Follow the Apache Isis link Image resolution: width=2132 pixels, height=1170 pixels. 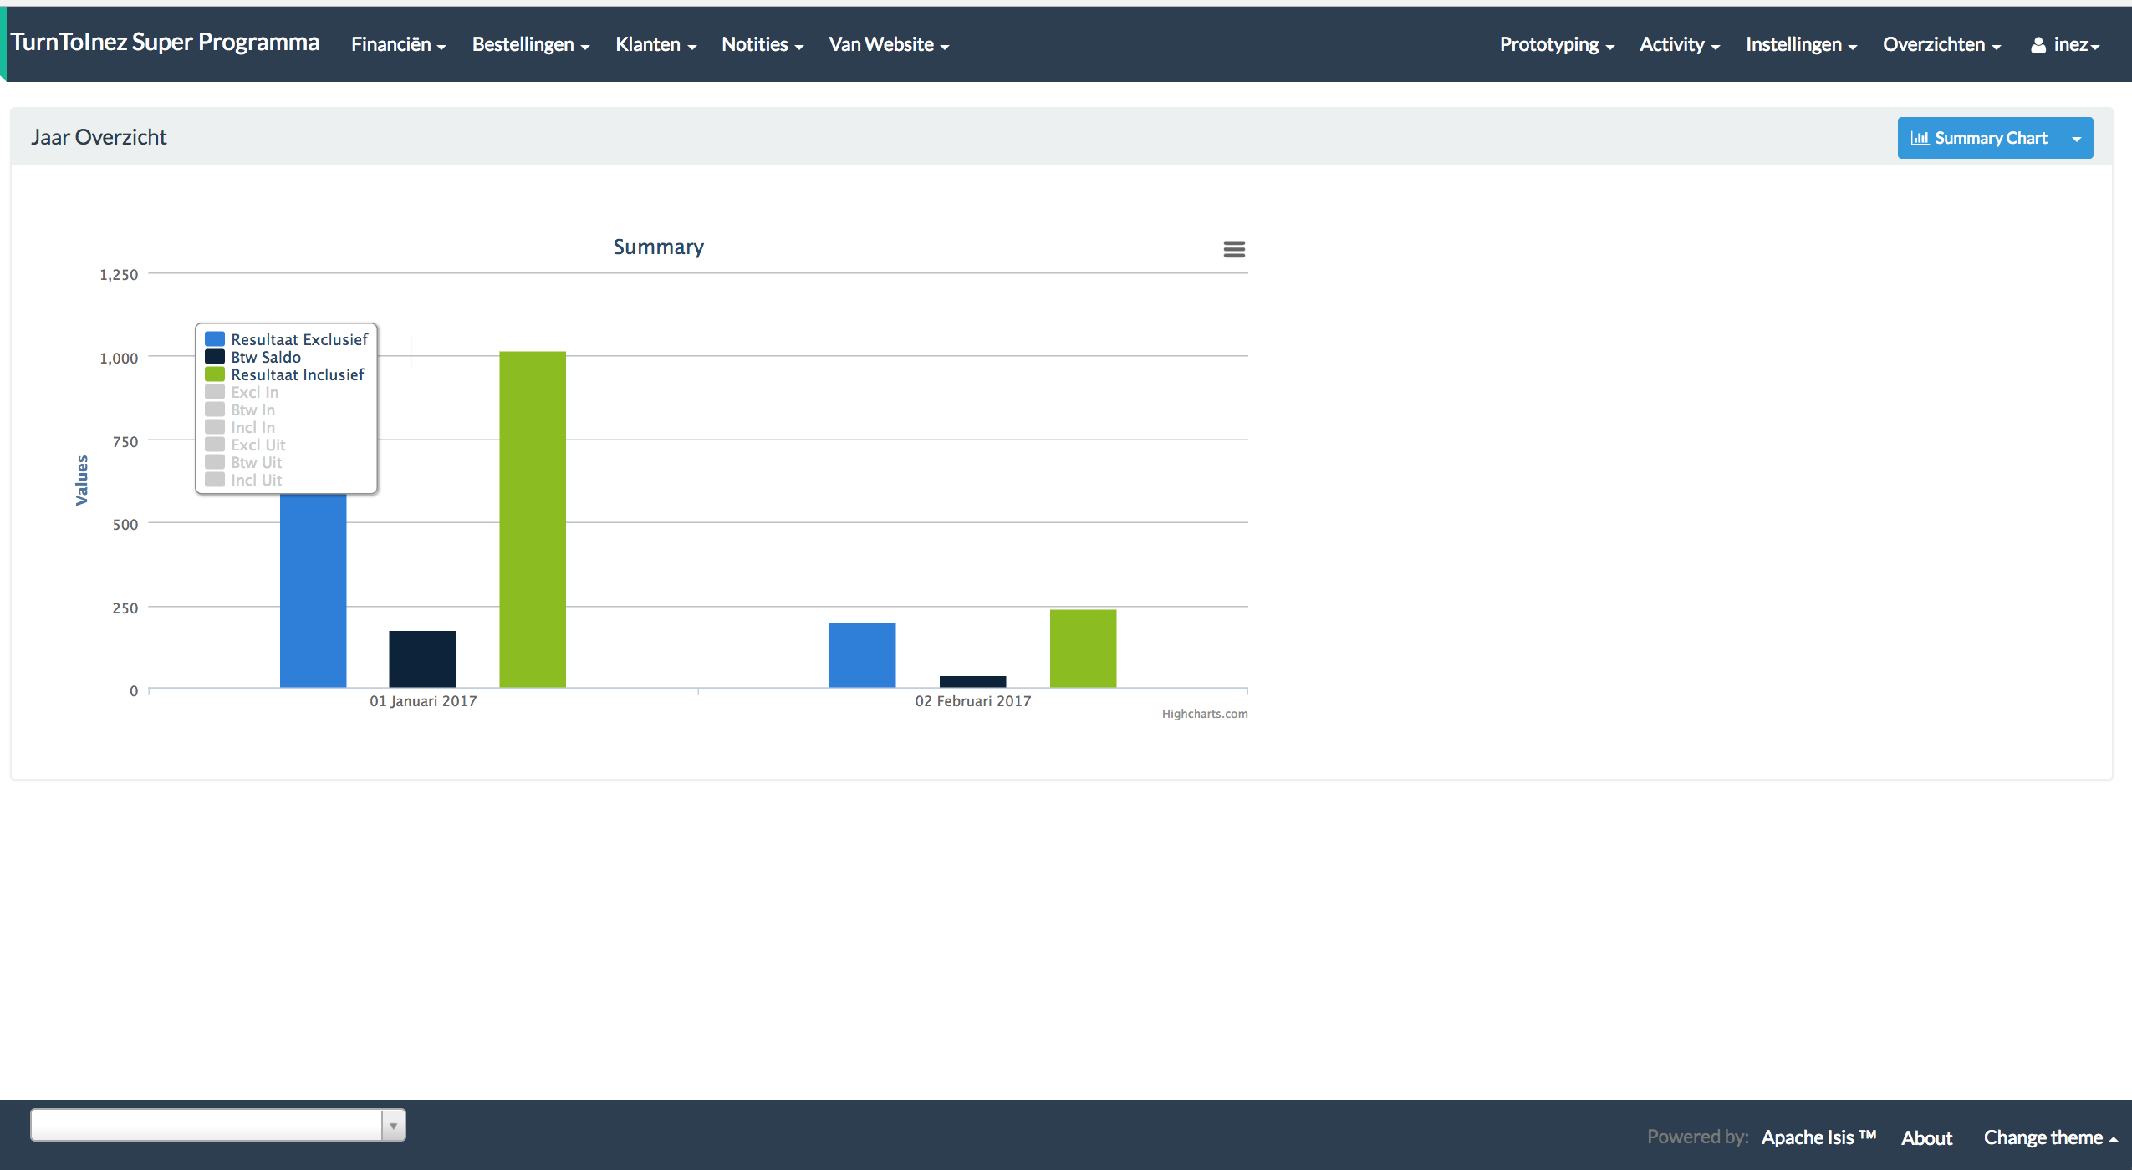point(1818,1137)
